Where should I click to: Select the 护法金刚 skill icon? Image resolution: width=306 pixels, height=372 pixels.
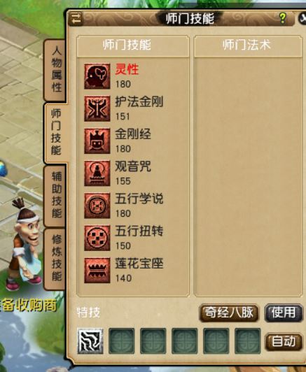pos(97,108)
